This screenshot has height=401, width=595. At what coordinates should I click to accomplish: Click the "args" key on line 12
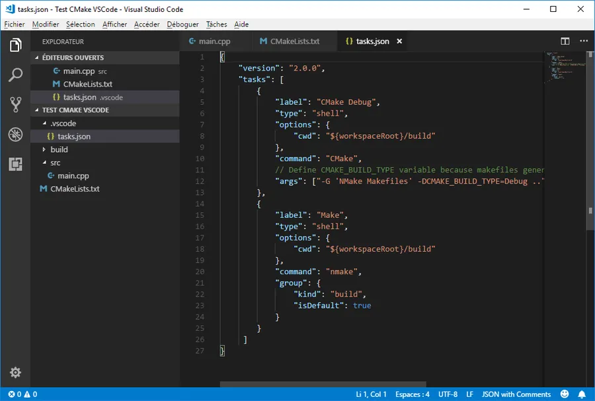click(289, 181)
